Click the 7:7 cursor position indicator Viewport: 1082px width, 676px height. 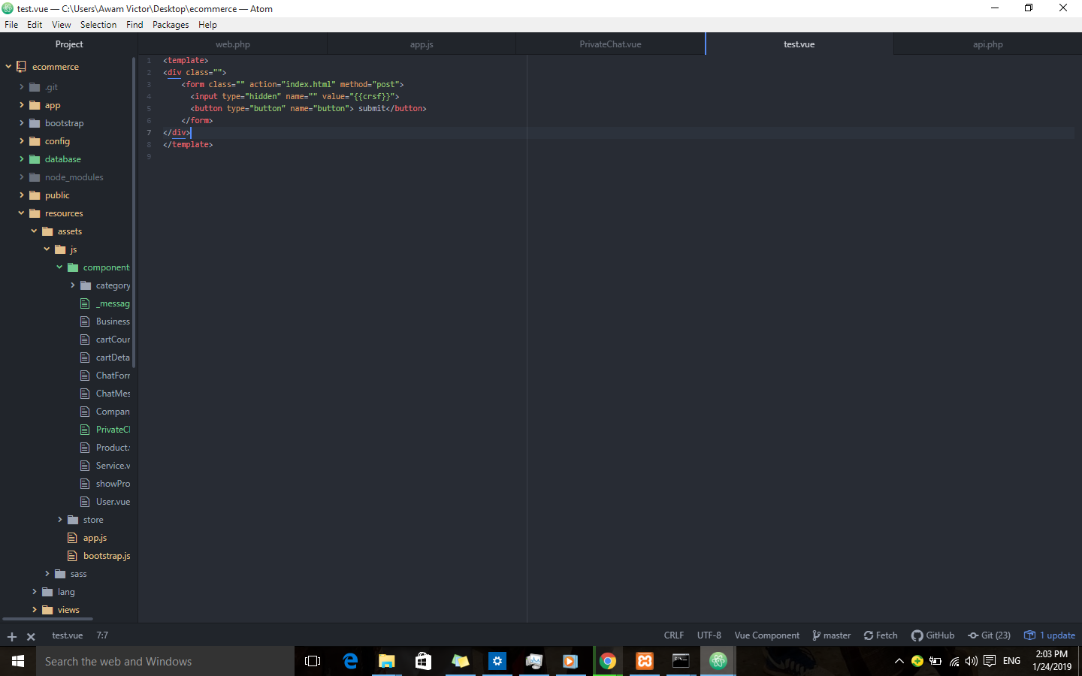[x=102, y=635]
